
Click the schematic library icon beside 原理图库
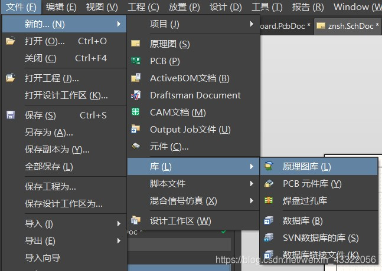269,166
